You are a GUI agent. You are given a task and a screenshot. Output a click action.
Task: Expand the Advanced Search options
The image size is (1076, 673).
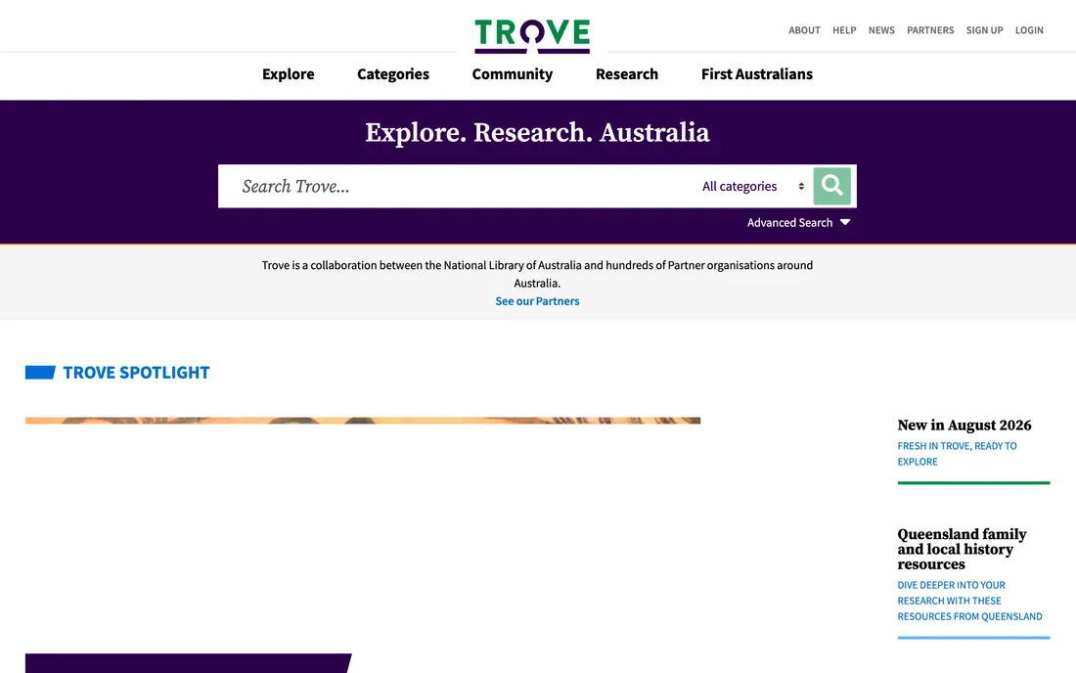tap(799, 222)
